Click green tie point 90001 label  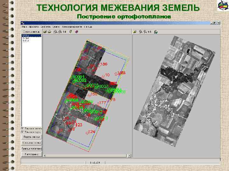(x=79, y=77)
